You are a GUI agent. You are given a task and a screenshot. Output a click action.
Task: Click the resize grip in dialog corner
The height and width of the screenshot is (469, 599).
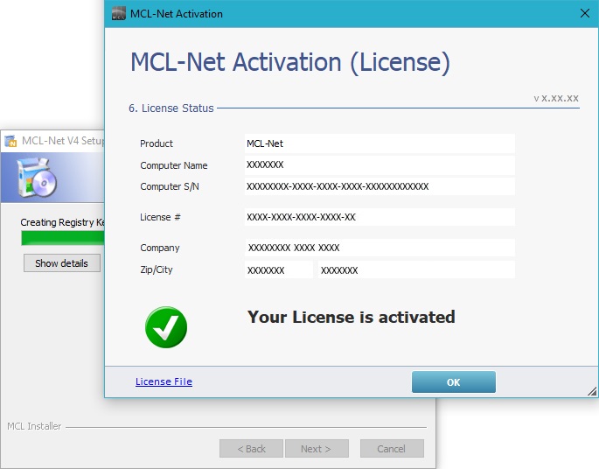(592, 391)
